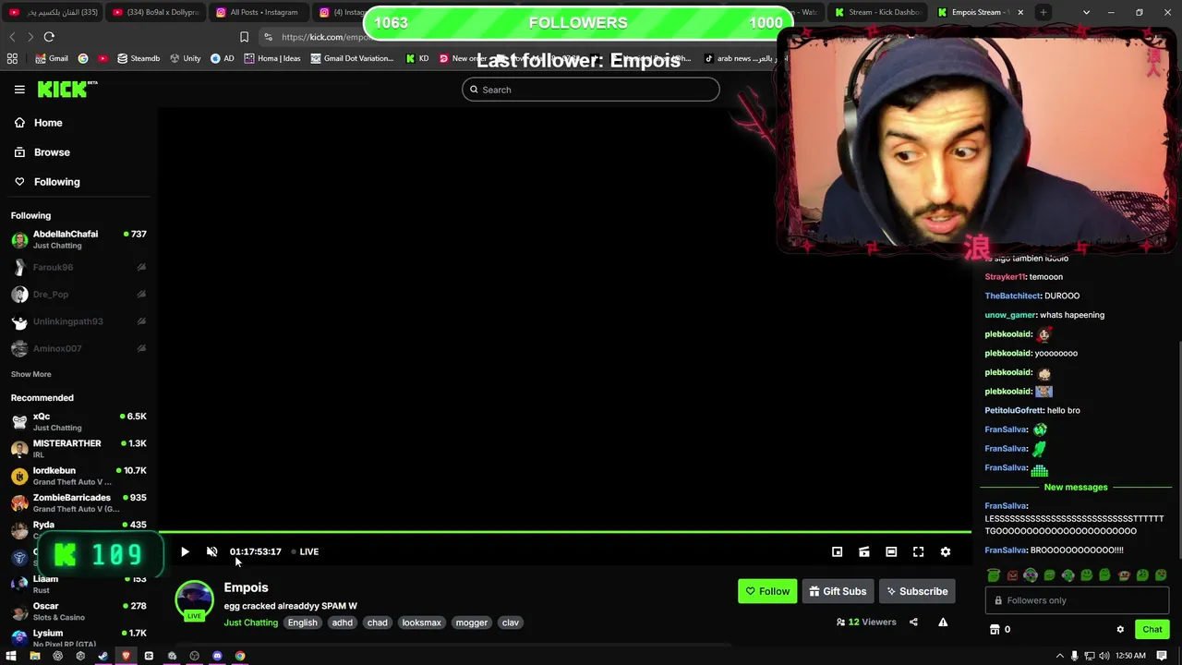Open recommended channel Oscar
The height and width of the screenshot is (665, 1182).
pyautogui.click(x=78, y=611)
